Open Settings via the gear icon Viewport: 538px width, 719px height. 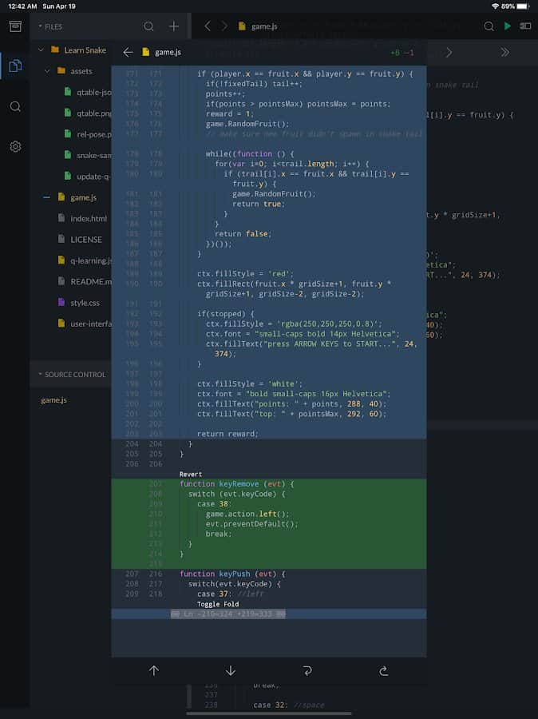(14, 146)
